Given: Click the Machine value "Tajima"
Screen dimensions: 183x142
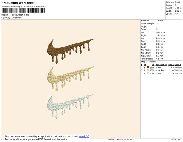Looking at the screenshot, I should click(160, 21).
